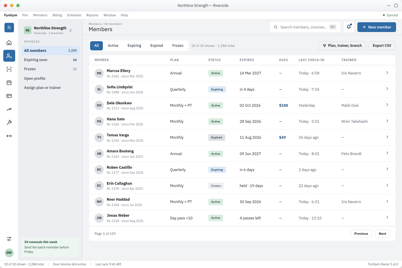Open the settings sliders icon in sidebar
The width and height of the screenshot is (402, 268).
coord(9,239)
